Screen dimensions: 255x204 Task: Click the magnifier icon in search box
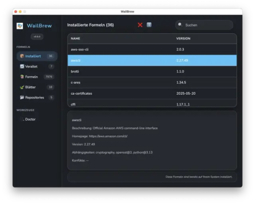[x=180, y=25]
